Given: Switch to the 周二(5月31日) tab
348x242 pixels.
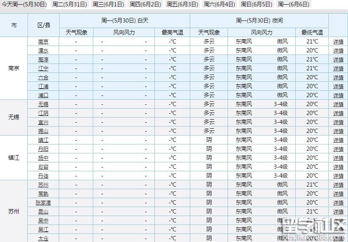Looking at the screenshot, I should pyautogui.click(x=70, y=4).
